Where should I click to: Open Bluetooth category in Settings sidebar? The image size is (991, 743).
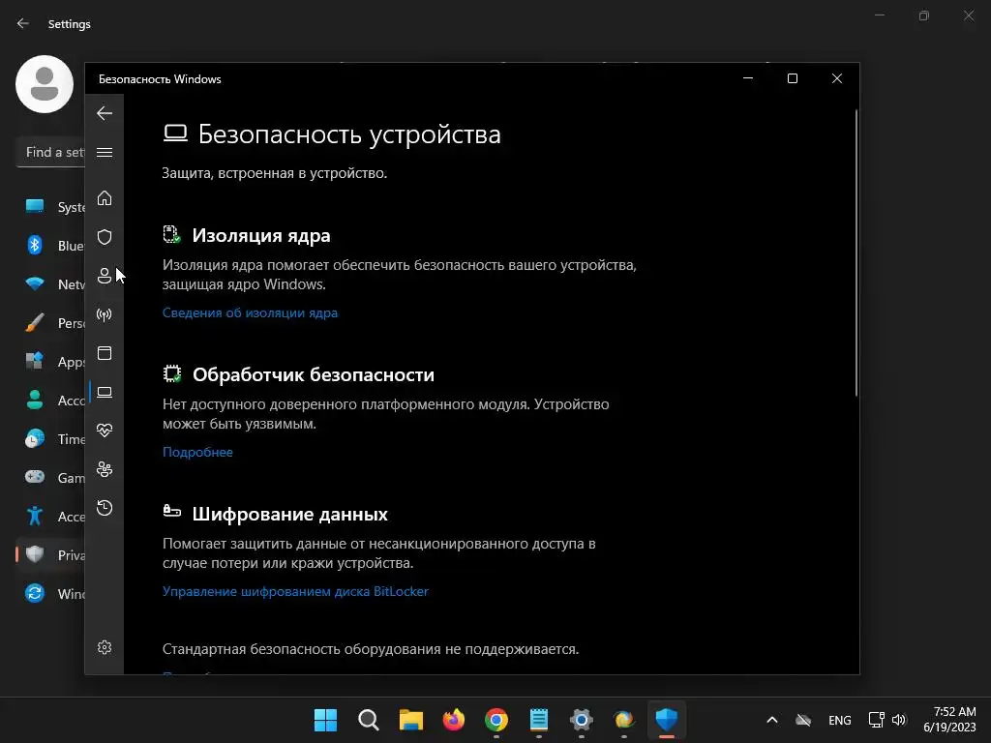tap(50, 245)
